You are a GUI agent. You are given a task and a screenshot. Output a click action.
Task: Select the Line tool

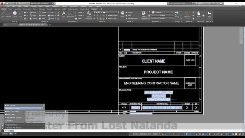point(3,15)
